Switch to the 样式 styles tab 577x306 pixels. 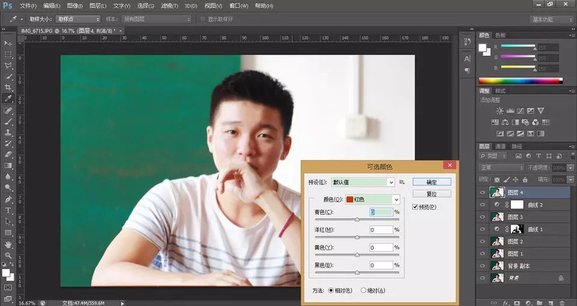[500, 91]
